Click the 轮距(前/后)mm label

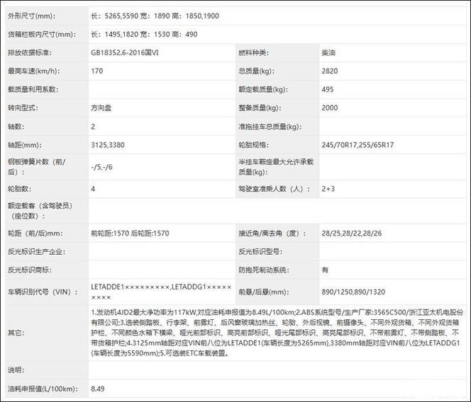tap(35, 234)
